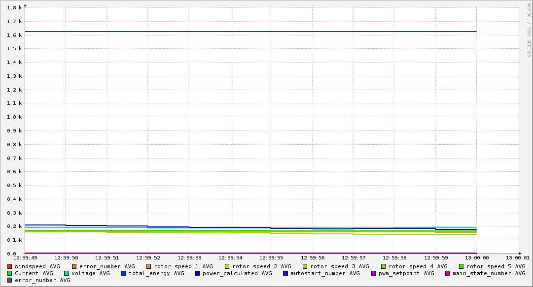Click the main_state_number AVG pink swatch

point(448,273)
